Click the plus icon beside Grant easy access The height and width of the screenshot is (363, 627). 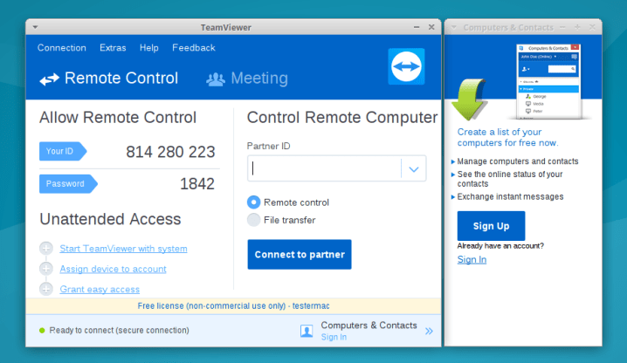46,289
